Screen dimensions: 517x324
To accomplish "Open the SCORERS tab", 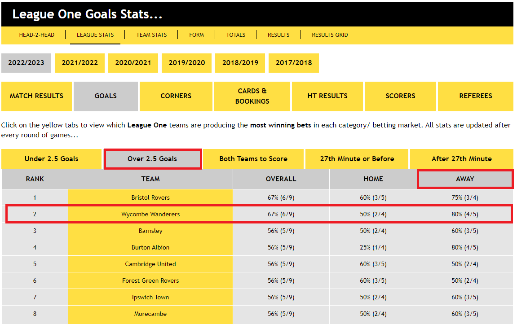I will point(400,96).
